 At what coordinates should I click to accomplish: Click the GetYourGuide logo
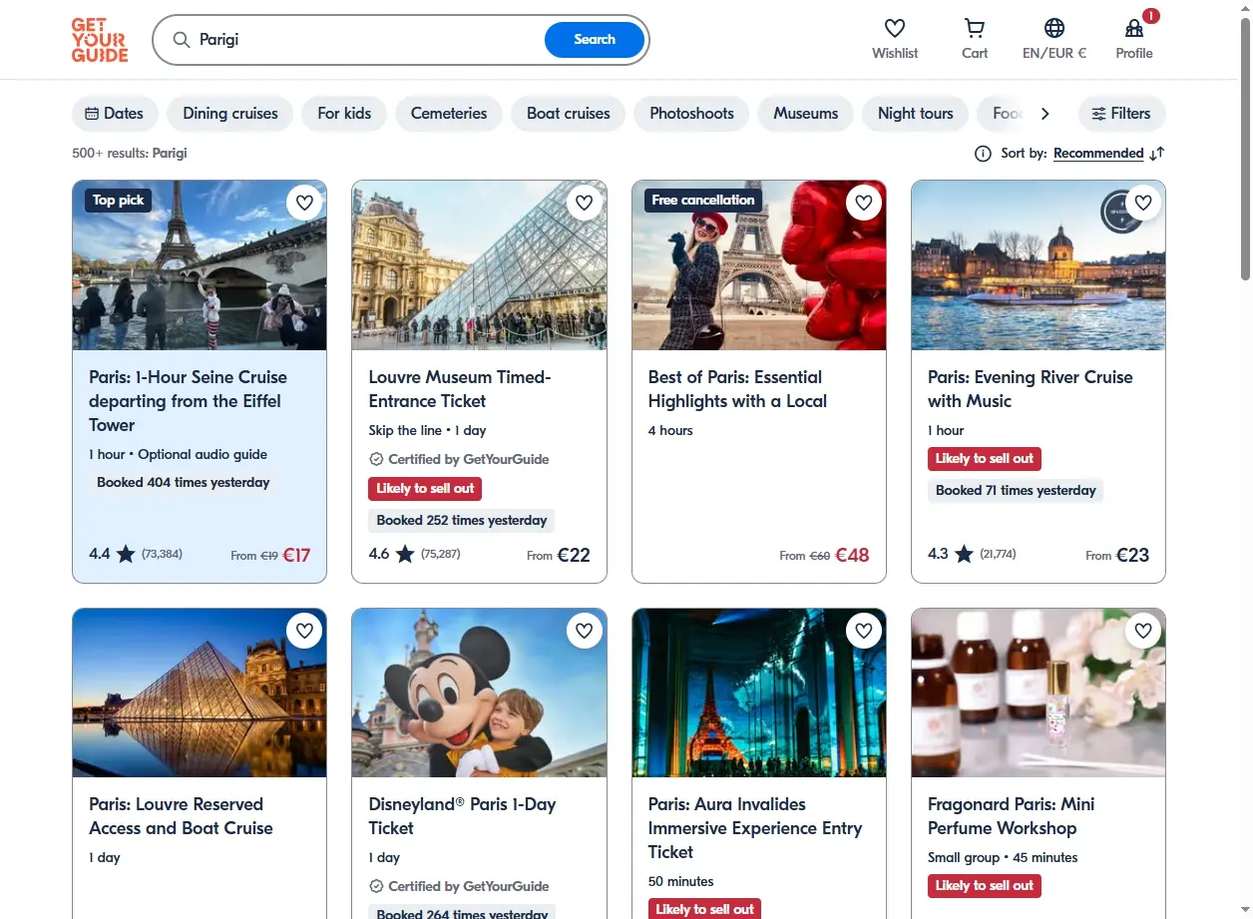(100, 40)
